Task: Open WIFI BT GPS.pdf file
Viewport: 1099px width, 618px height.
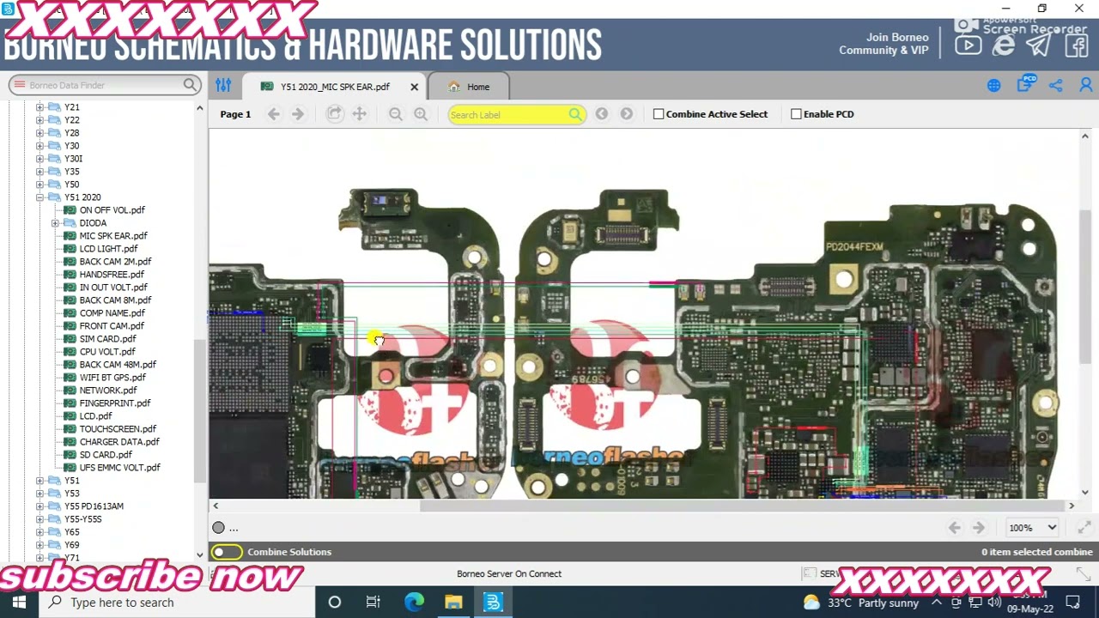Action: 112,378
